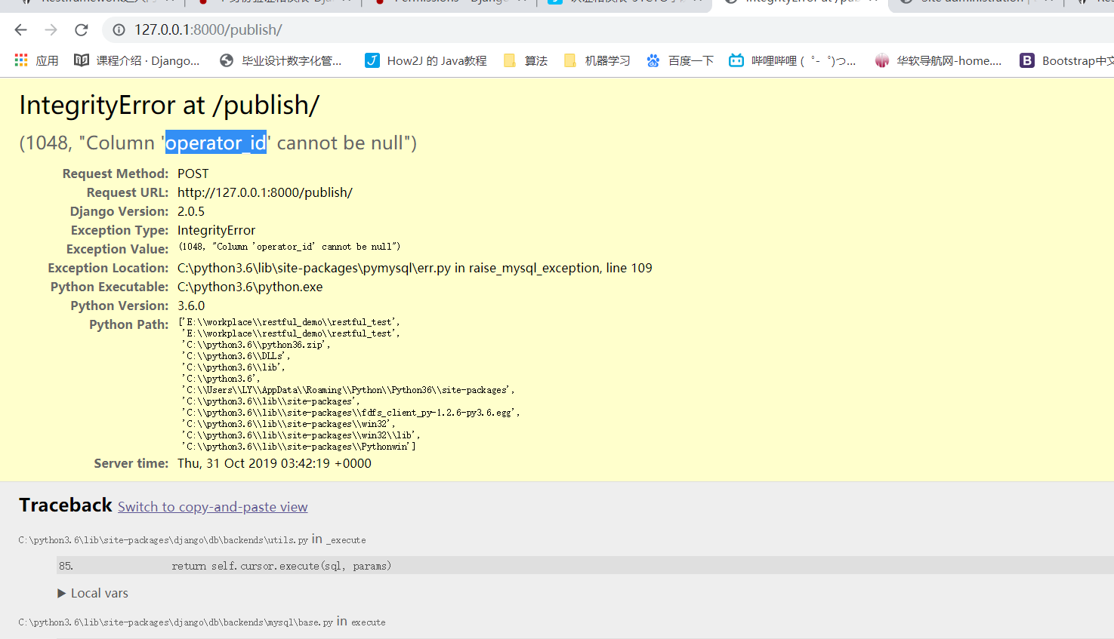Image resolution: width=1114 pixels, height=639 pixels.
Task: Reload the current page
Action: 82,29
